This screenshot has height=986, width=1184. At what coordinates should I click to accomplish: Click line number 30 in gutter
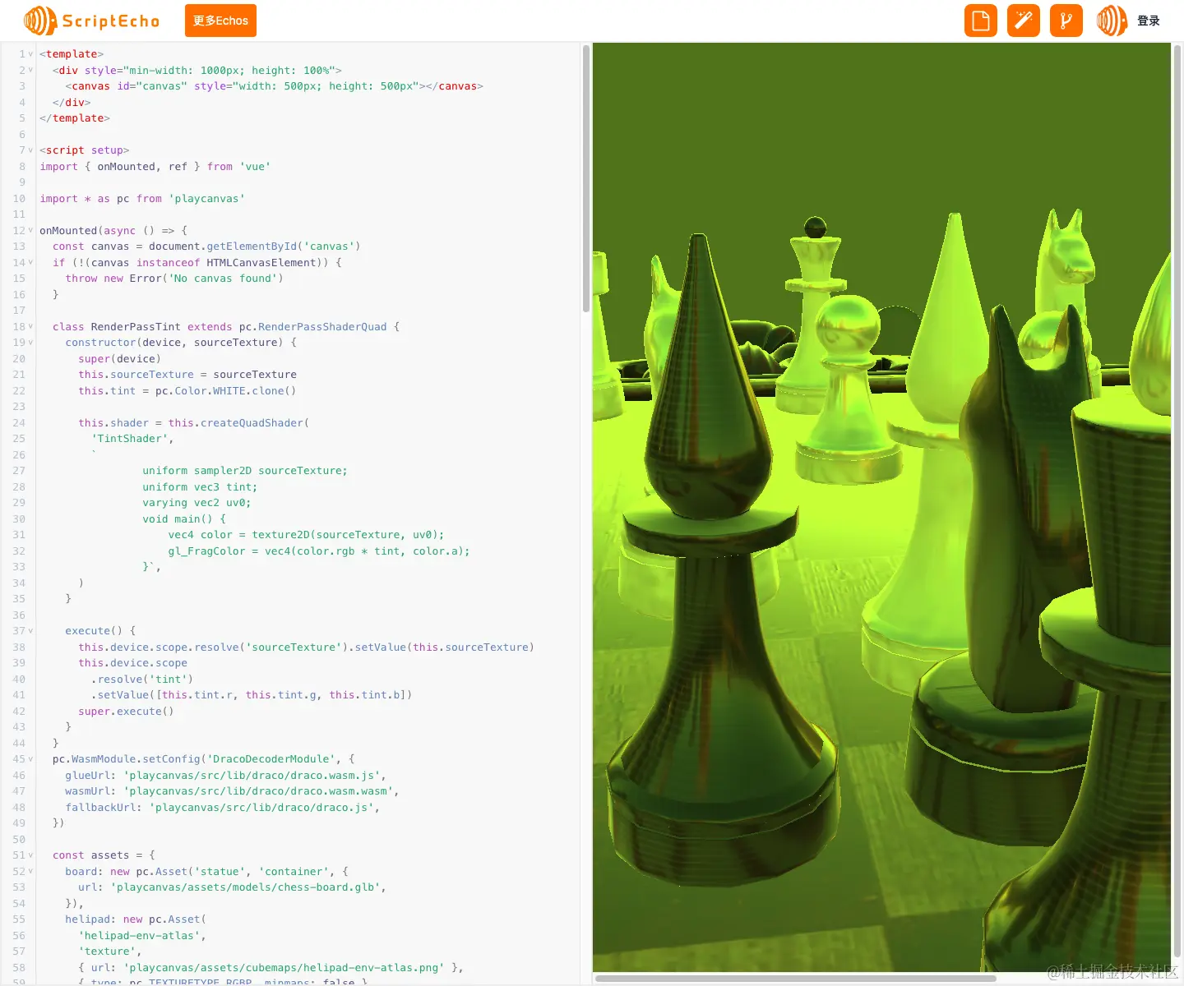[x=19, y=519]
